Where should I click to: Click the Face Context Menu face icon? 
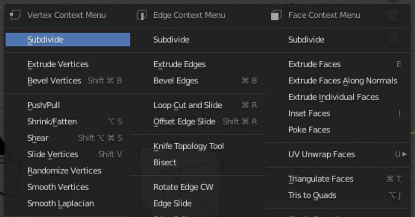[276, 16]
